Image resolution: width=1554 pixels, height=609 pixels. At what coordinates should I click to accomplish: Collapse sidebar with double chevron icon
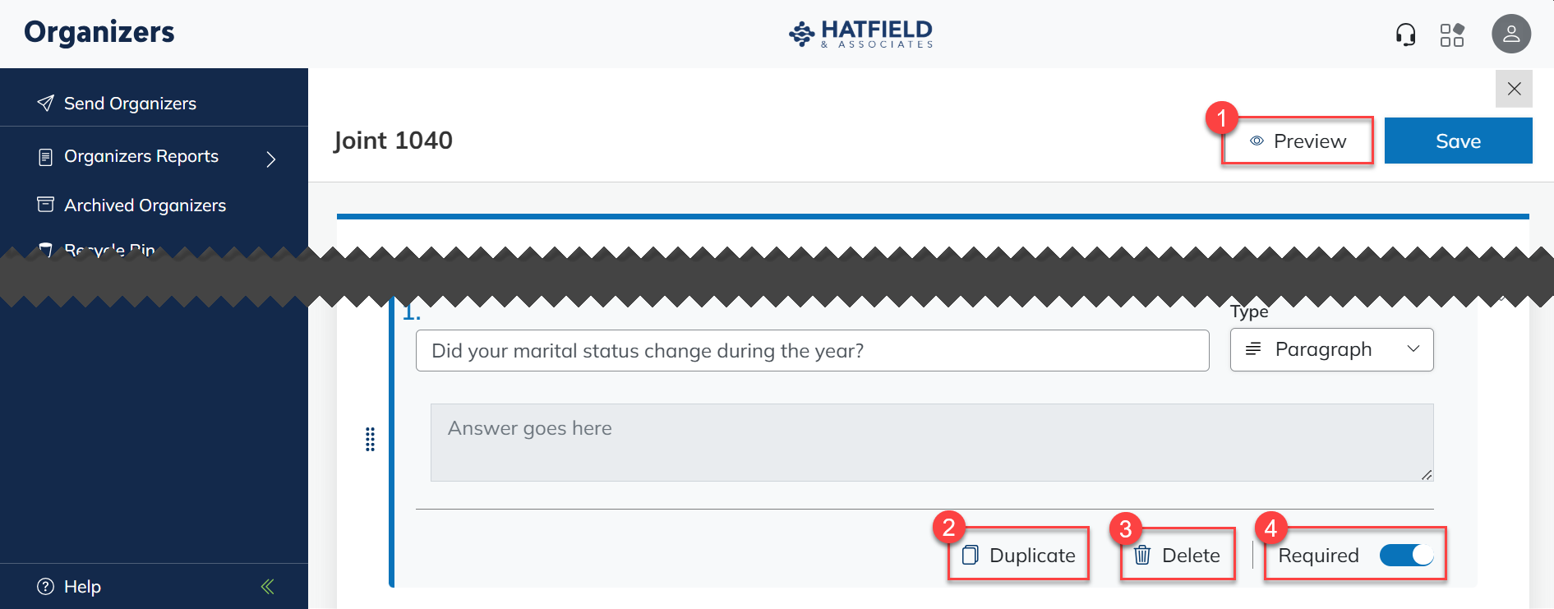(x=267, y=586)
